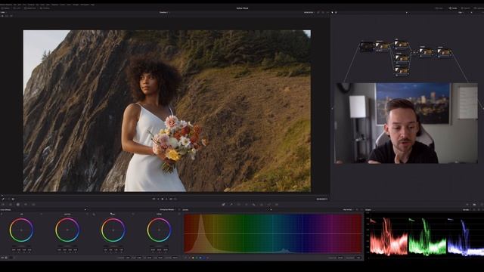Click the Gamma master wheel slider

[67, 246]
